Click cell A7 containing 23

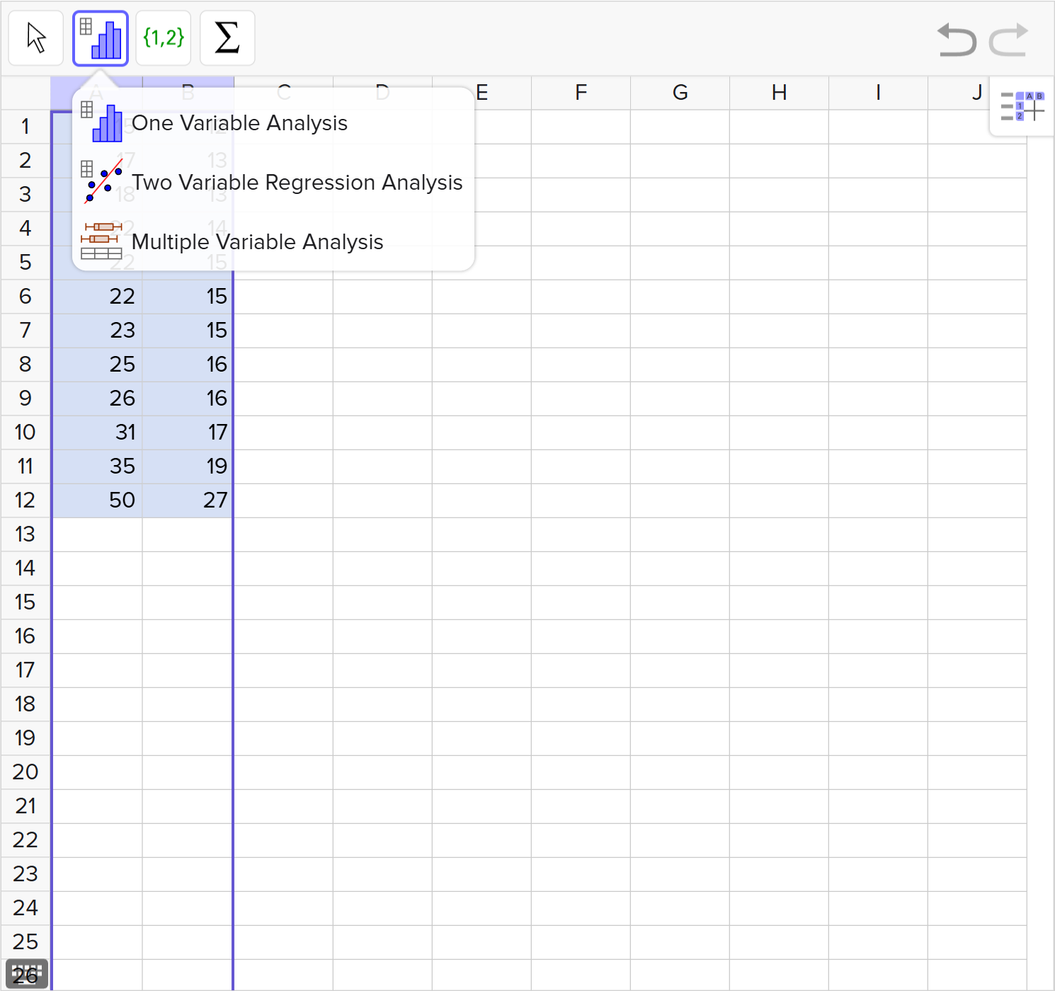(97, 331)
